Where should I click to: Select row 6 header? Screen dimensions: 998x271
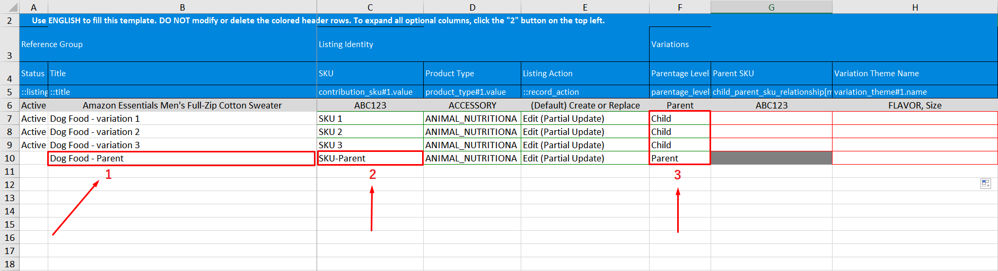pos(10,105)
